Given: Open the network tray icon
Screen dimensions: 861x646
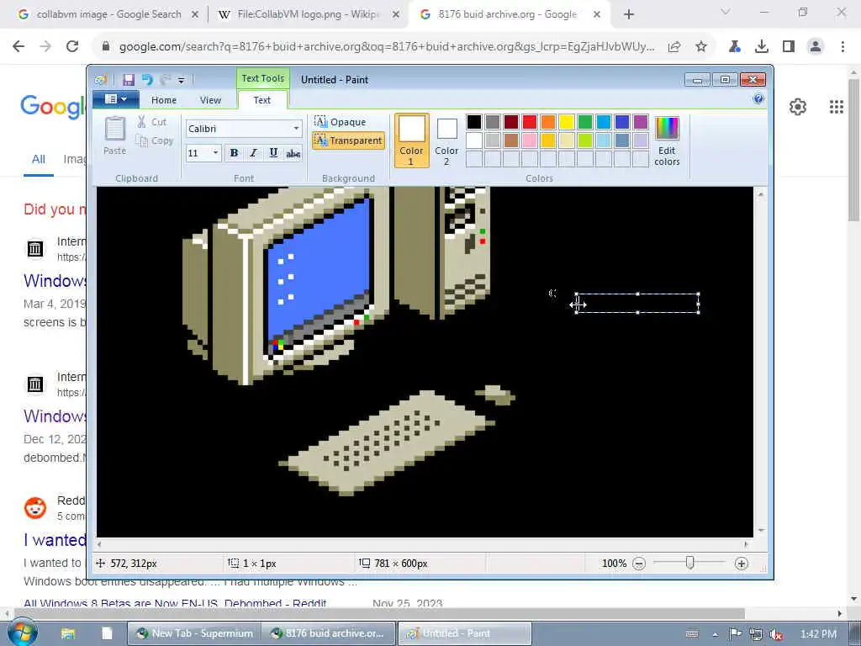Looking at the screenshot, I should pyautogui.click(x=756, y=634).
